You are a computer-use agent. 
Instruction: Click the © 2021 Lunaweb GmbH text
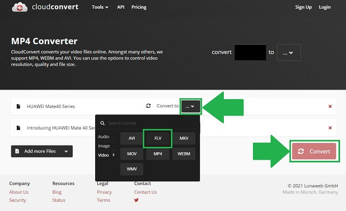click(312, 186)
